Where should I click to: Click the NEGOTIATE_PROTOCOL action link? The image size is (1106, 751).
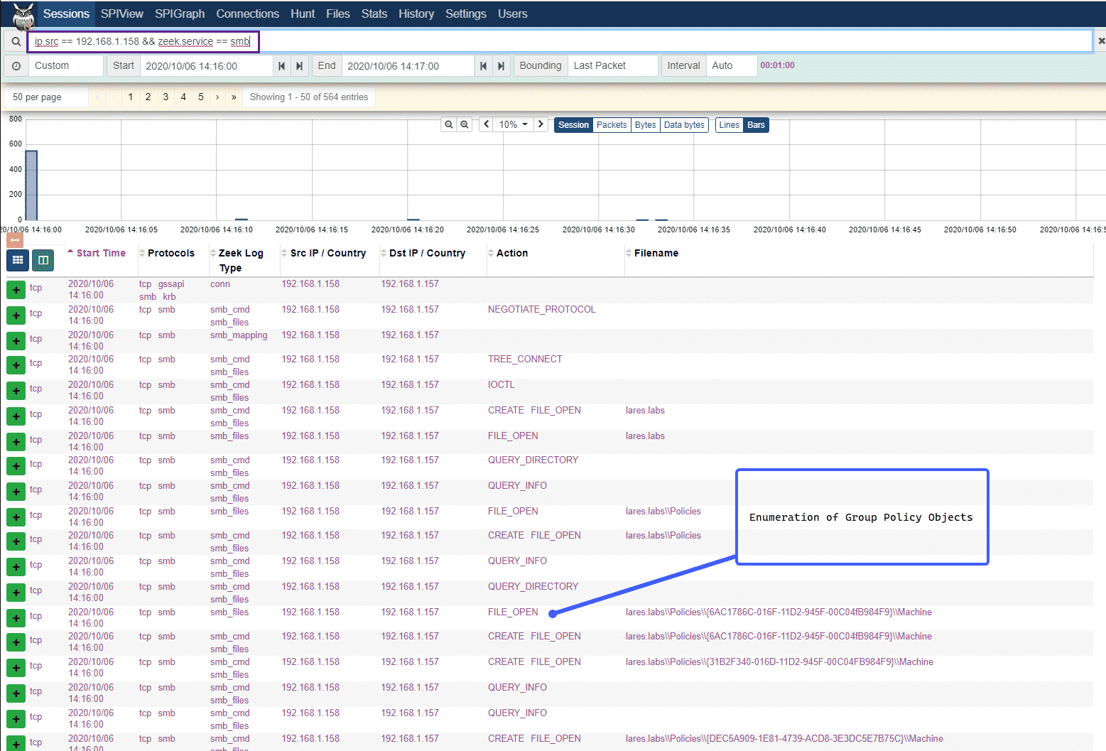pos(541,310)
